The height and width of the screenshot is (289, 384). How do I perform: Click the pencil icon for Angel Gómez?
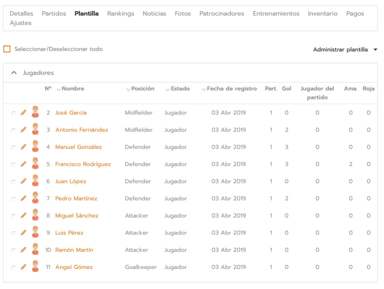point(23,267)
